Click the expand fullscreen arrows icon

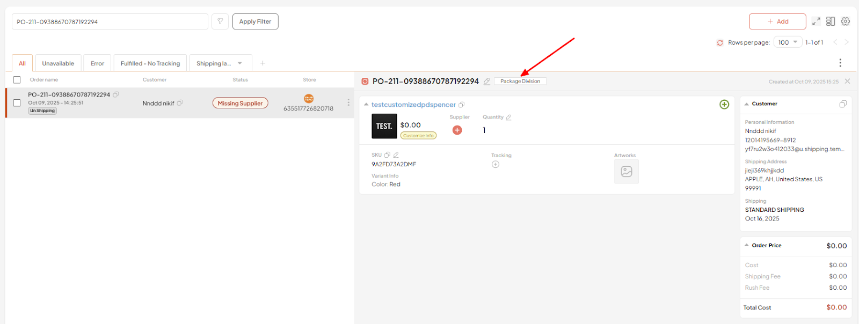pos(816,21)
